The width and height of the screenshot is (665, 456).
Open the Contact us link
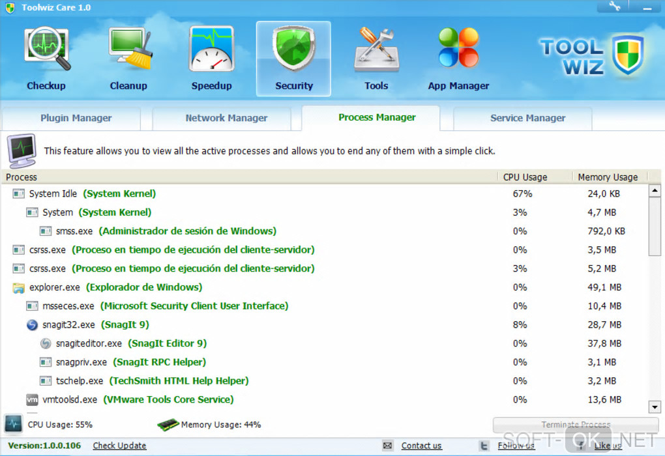tap(422, 446)
